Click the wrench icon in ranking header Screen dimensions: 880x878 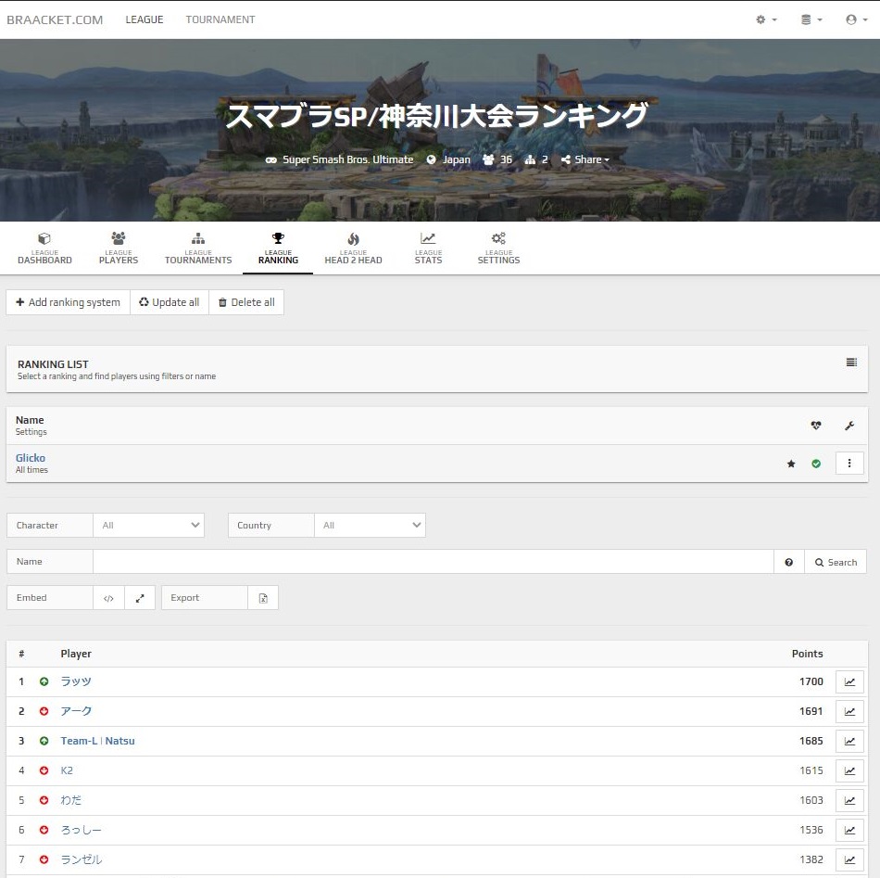[849, 426]
